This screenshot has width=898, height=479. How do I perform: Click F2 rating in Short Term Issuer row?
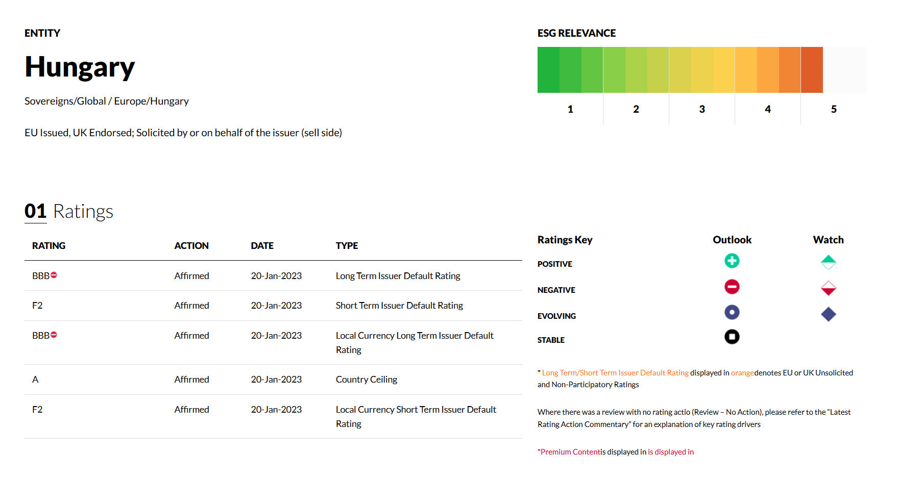[37, 306]
